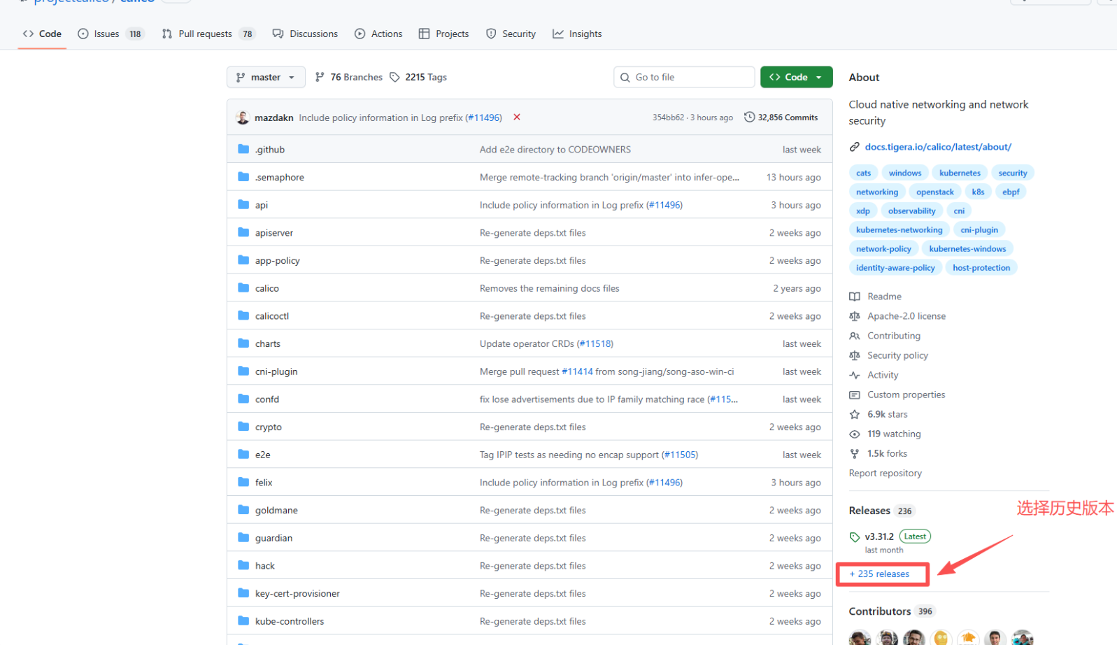The image size is (1117, 647).
Task: Open docs.tigera.io/calico/latest/about link
Action: (x=938, y=147)
